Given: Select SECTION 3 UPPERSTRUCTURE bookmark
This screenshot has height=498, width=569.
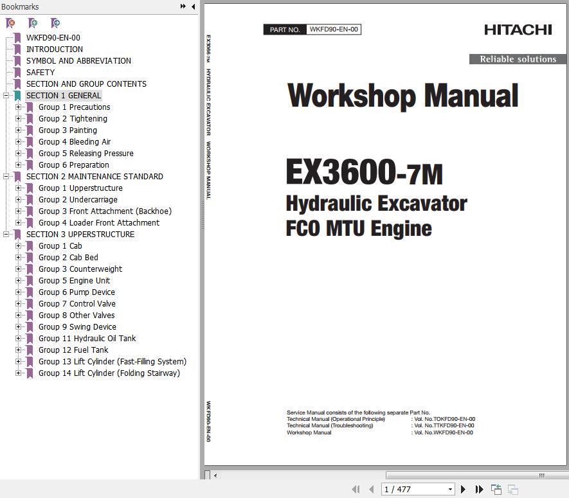Looking at the screenshot, I should click(x=80, y=235).
